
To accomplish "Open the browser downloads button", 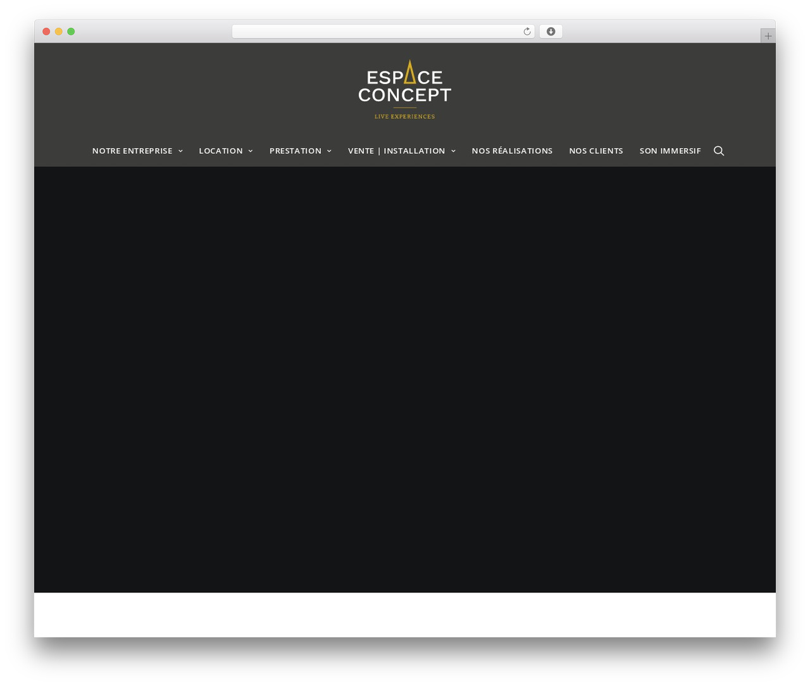I will [x=551, y=32].
